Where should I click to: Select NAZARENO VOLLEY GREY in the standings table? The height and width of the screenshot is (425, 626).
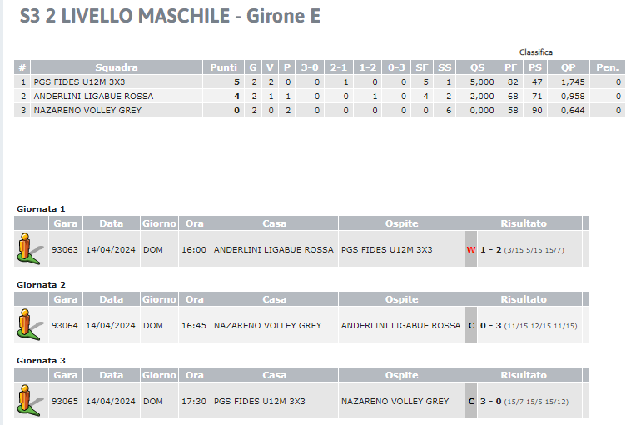coord(87,110)
